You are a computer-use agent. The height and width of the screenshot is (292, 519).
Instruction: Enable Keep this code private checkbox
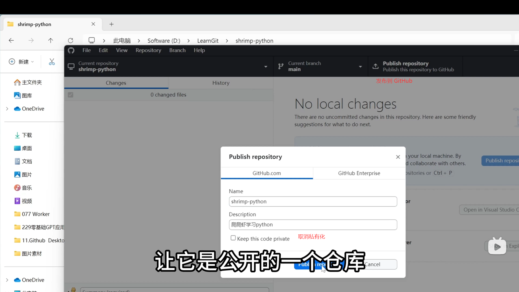pyautogui.click(x=233, y=238)
